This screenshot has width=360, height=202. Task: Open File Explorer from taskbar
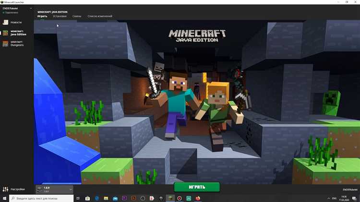(106, 198)
